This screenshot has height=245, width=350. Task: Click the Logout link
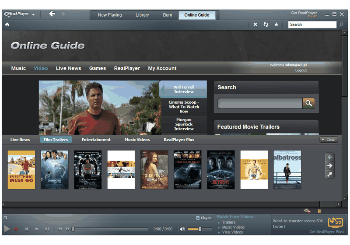coord(301,70)
